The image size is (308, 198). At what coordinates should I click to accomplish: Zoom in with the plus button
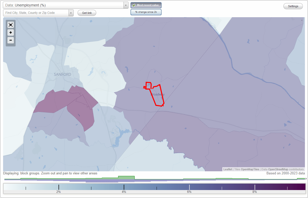[x=11, y=33]
